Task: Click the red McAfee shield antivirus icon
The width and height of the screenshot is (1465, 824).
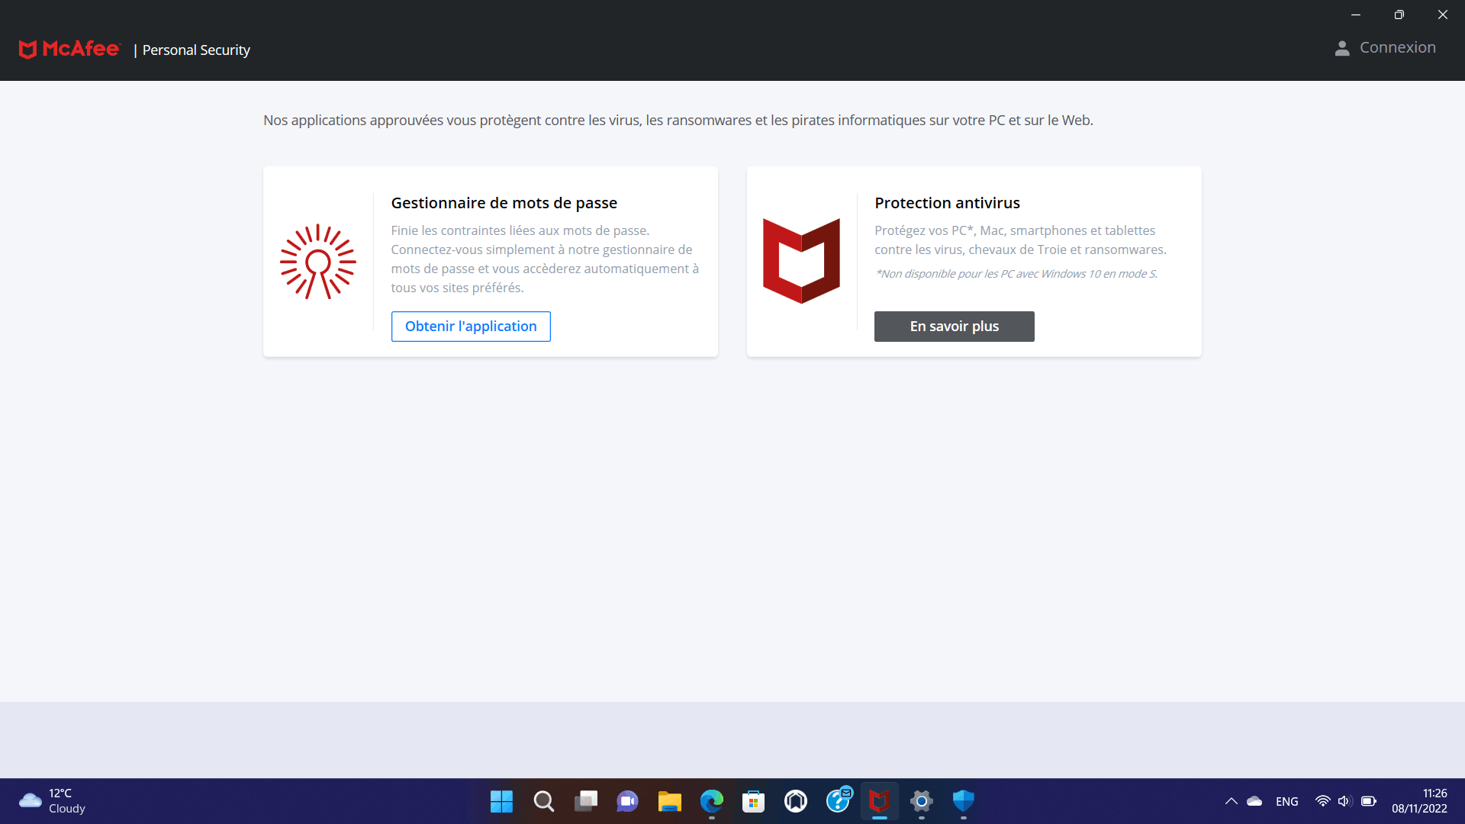Action: pos(801,261)
